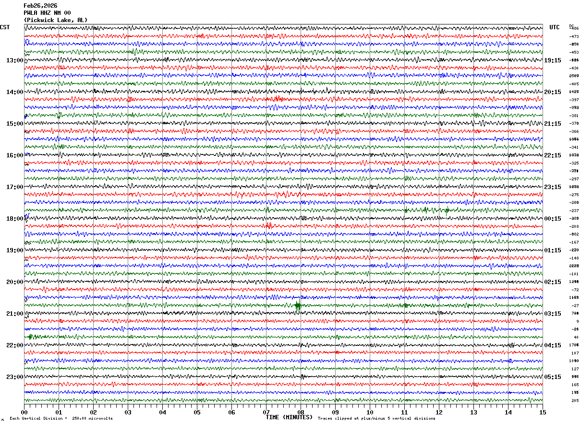Click the 18:00 CST time label

(14, 219)
